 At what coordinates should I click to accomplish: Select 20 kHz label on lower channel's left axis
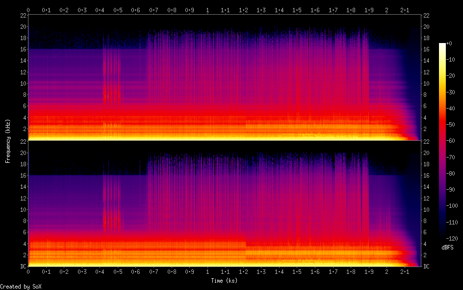coord(22,153)
